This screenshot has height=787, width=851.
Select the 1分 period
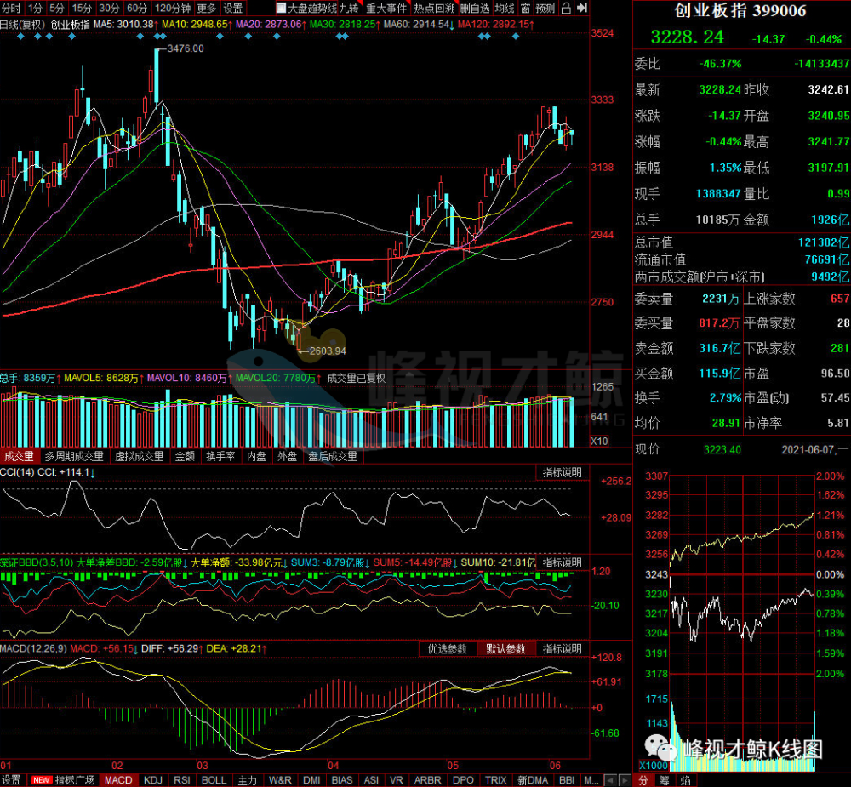click(35, 9)
